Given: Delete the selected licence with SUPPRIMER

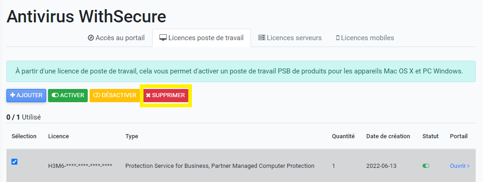Looking at the screenshot, I should point(166,95).
